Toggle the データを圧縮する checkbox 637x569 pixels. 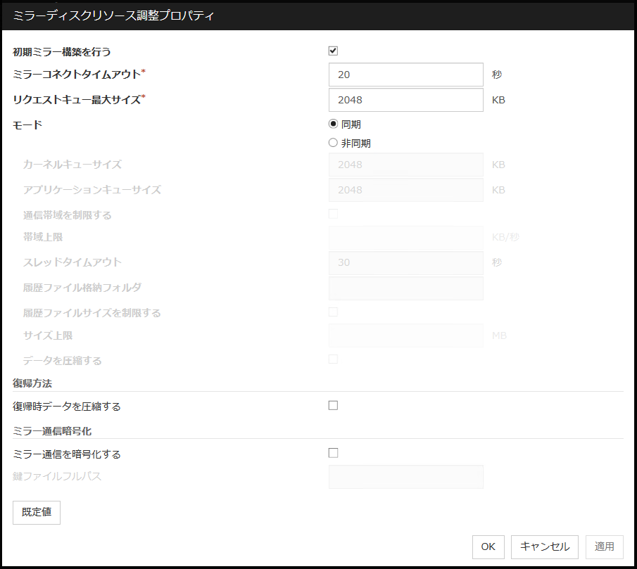click(x=334, y=359)
